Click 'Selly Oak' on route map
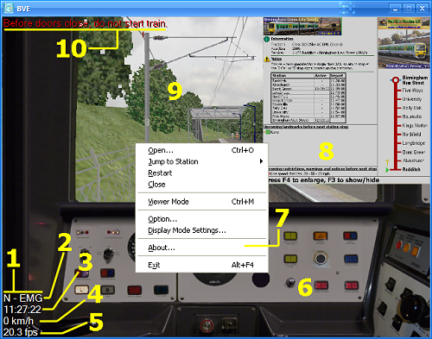432x339 pixels. coord(412,108)
